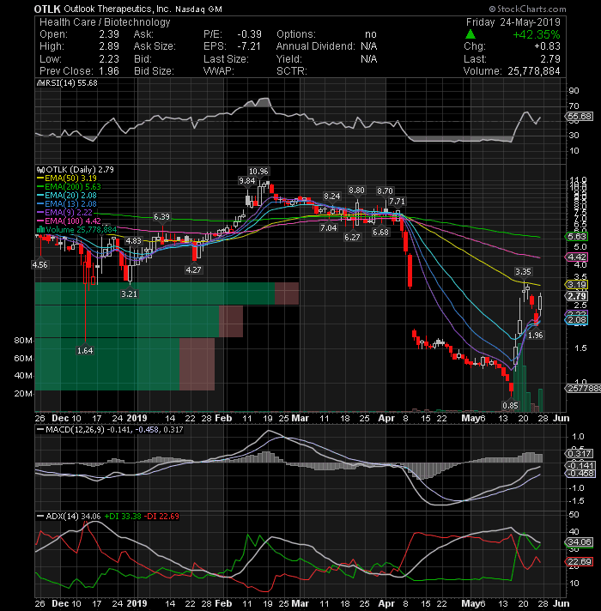Image resolution: width=601 pixels, height=611 pixels.
Task: Click the P/E value -0.39
Action: coord(250,34)
